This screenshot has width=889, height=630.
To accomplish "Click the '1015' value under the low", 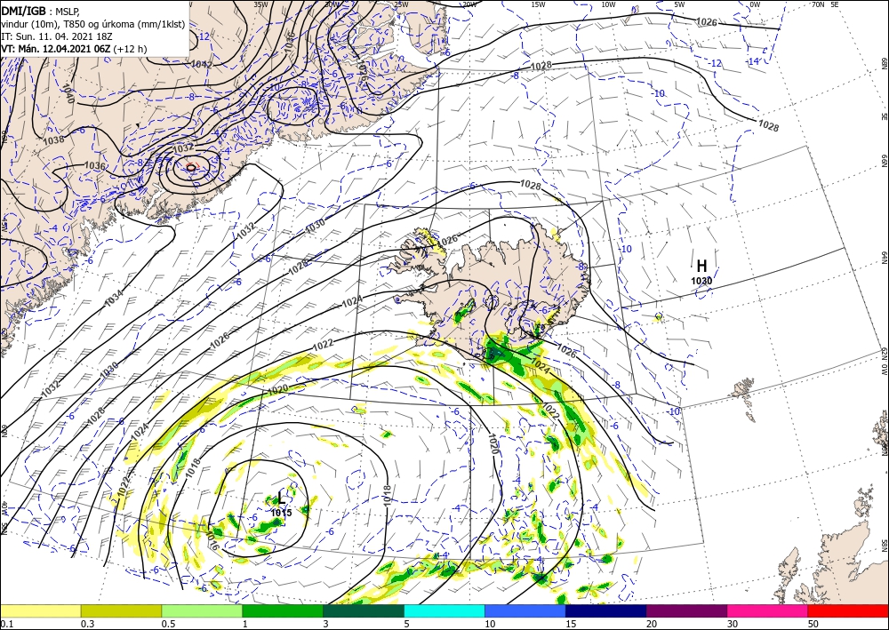I will (x=281, y=513).
